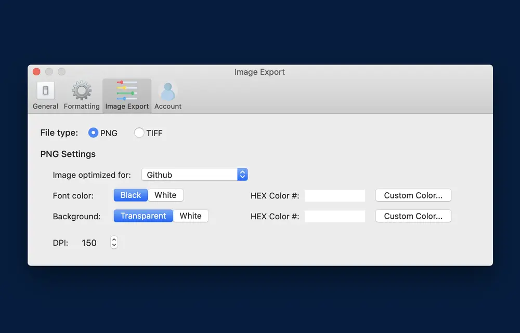
Task: Open the General preferences switch icon
Action: 45,91
